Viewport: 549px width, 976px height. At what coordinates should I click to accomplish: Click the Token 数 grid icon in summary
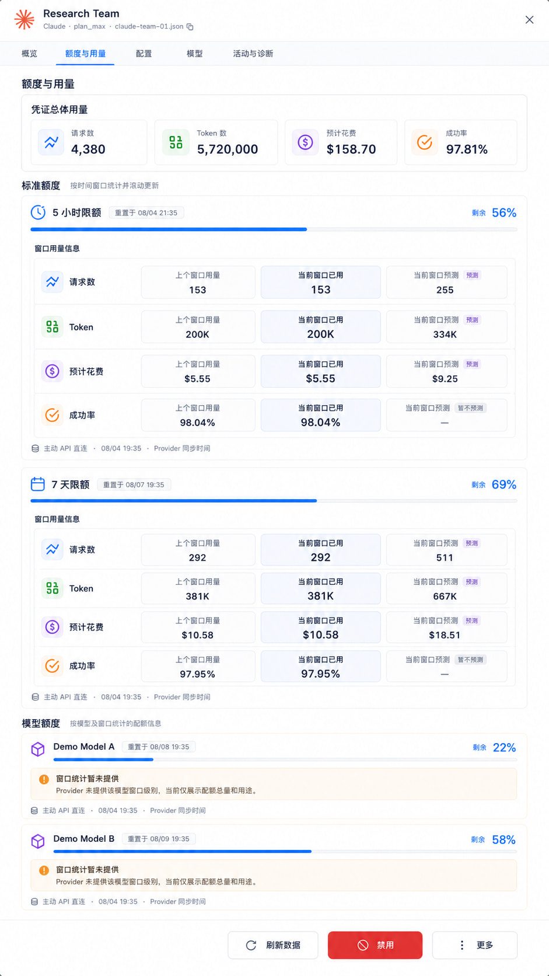(176, 142)
